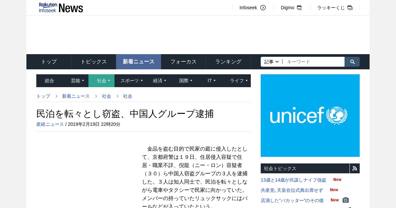This screenshot has height=208, width=396.
Task: Switch to the トピックス tab
Action: 94,62
